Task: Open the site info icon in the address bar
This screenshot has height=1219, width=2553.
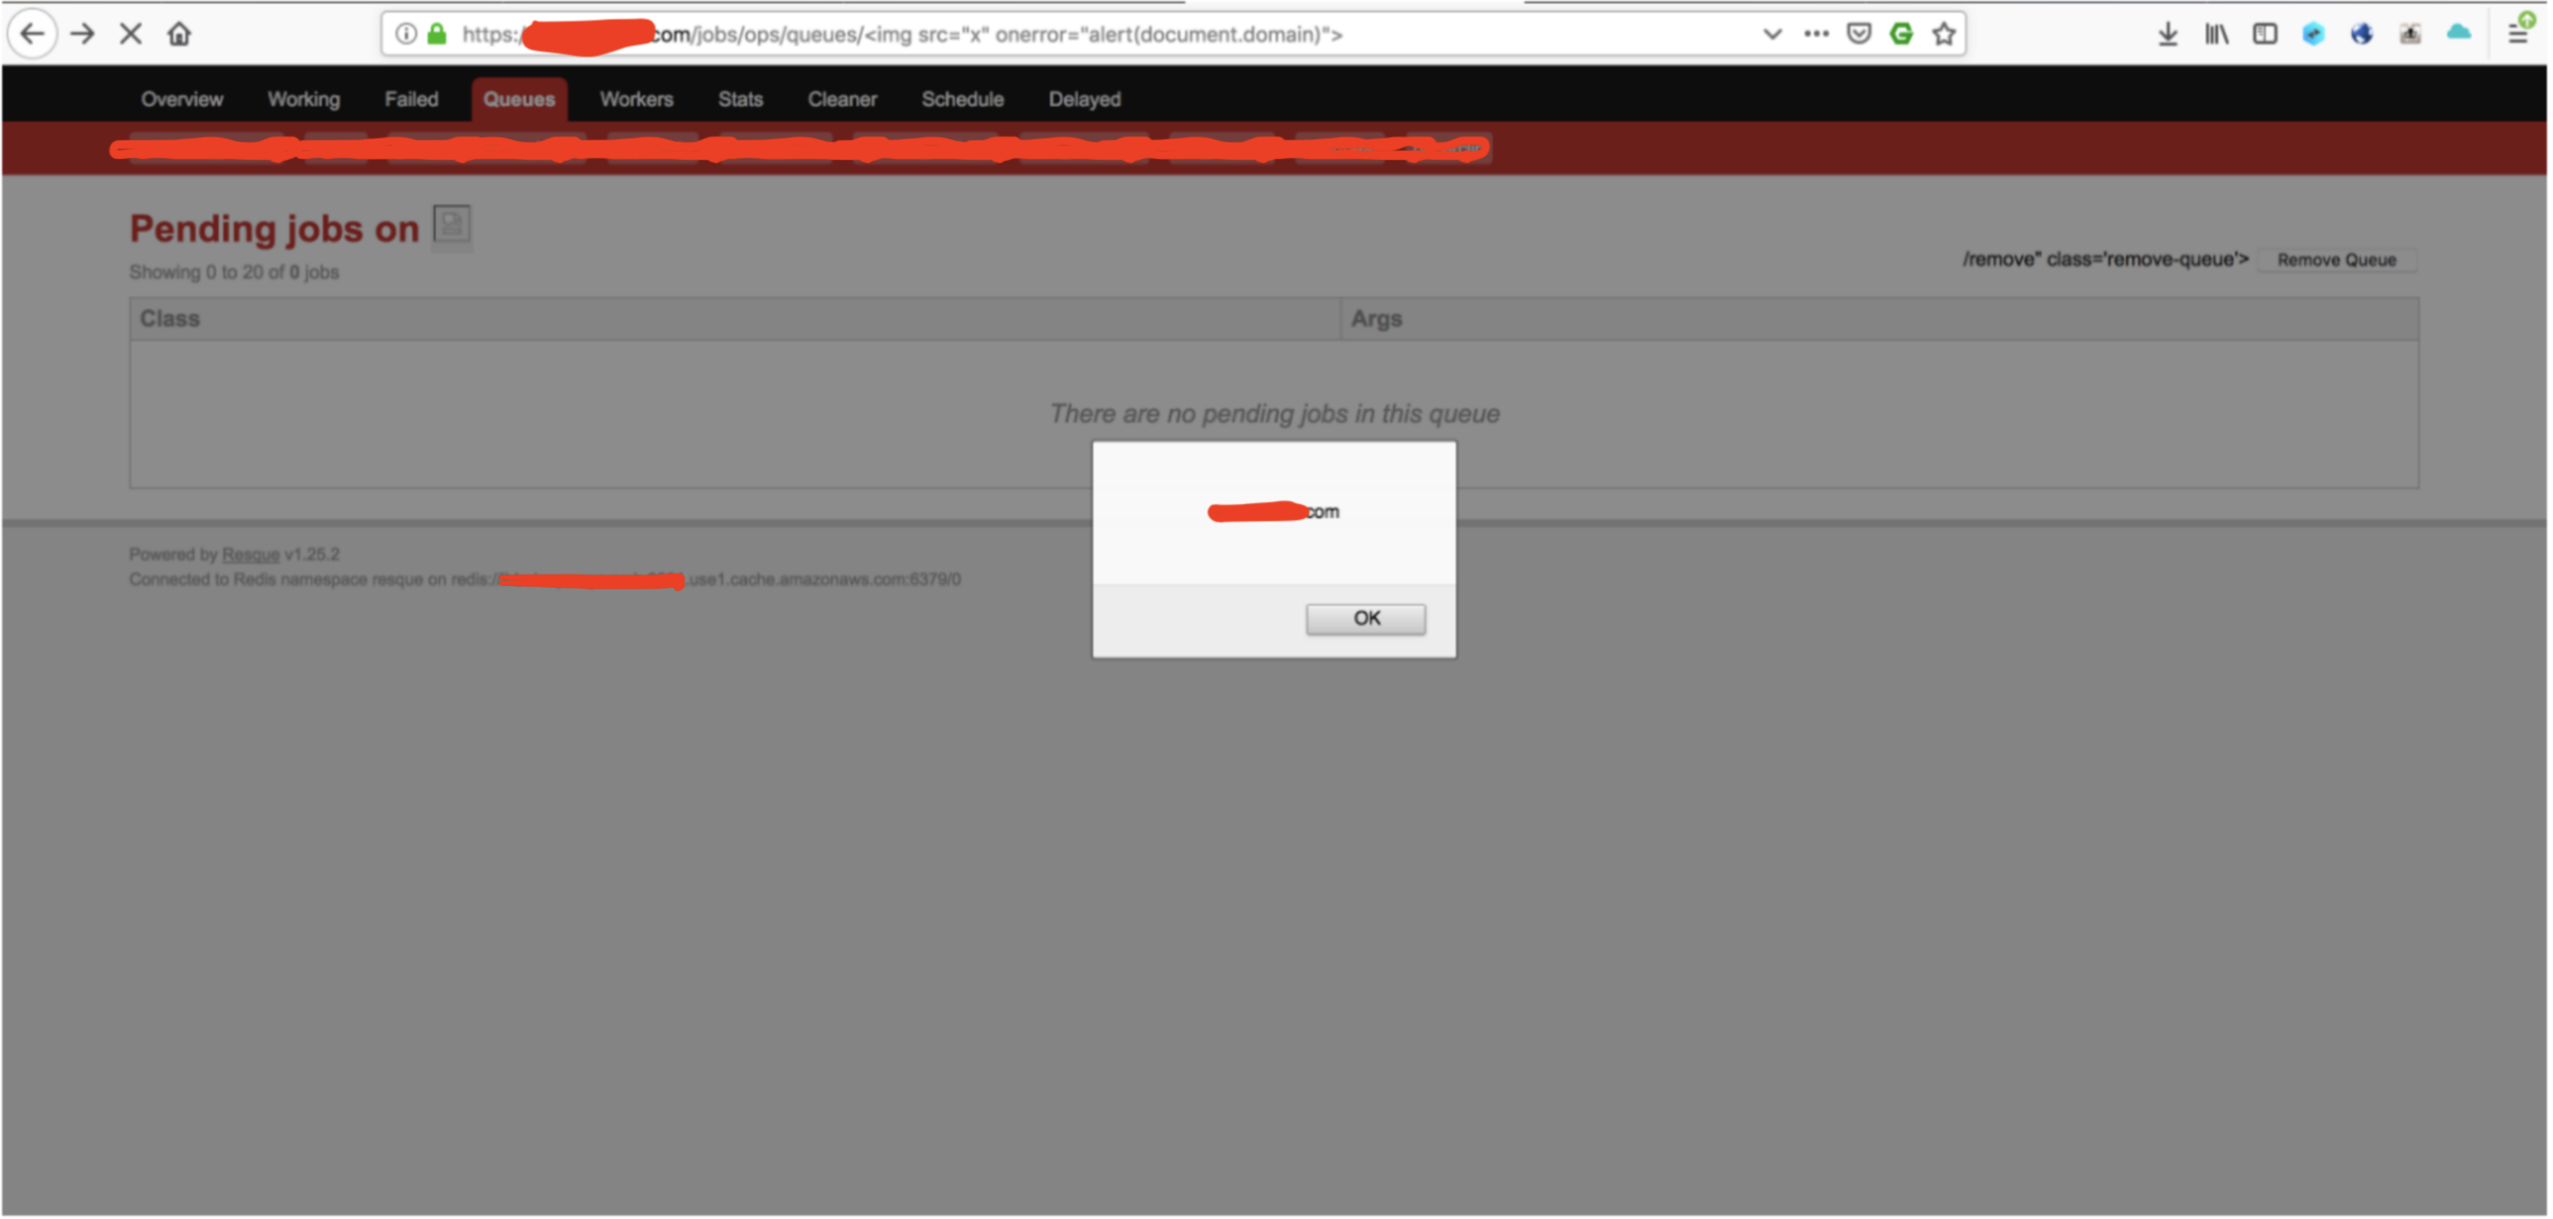Action: click(406, 35)
